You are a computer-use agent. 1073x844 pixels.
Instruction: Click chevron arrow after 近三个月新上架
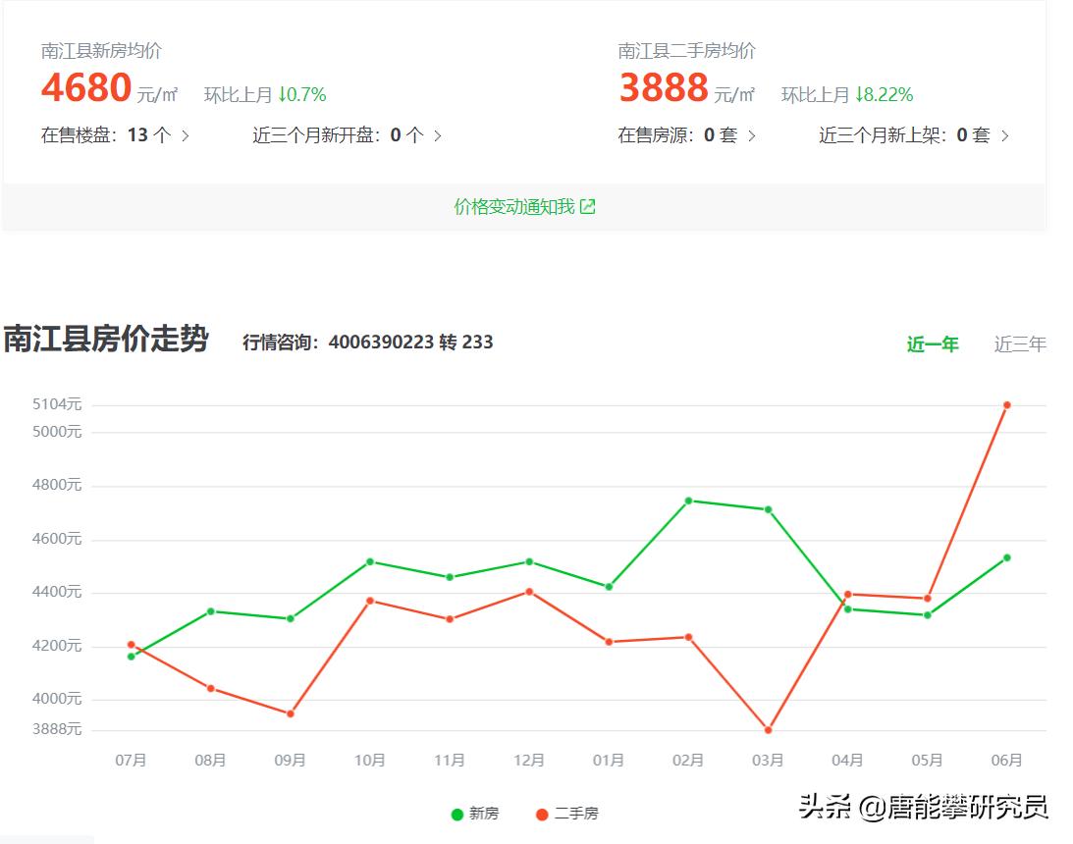coord(1005,135)
